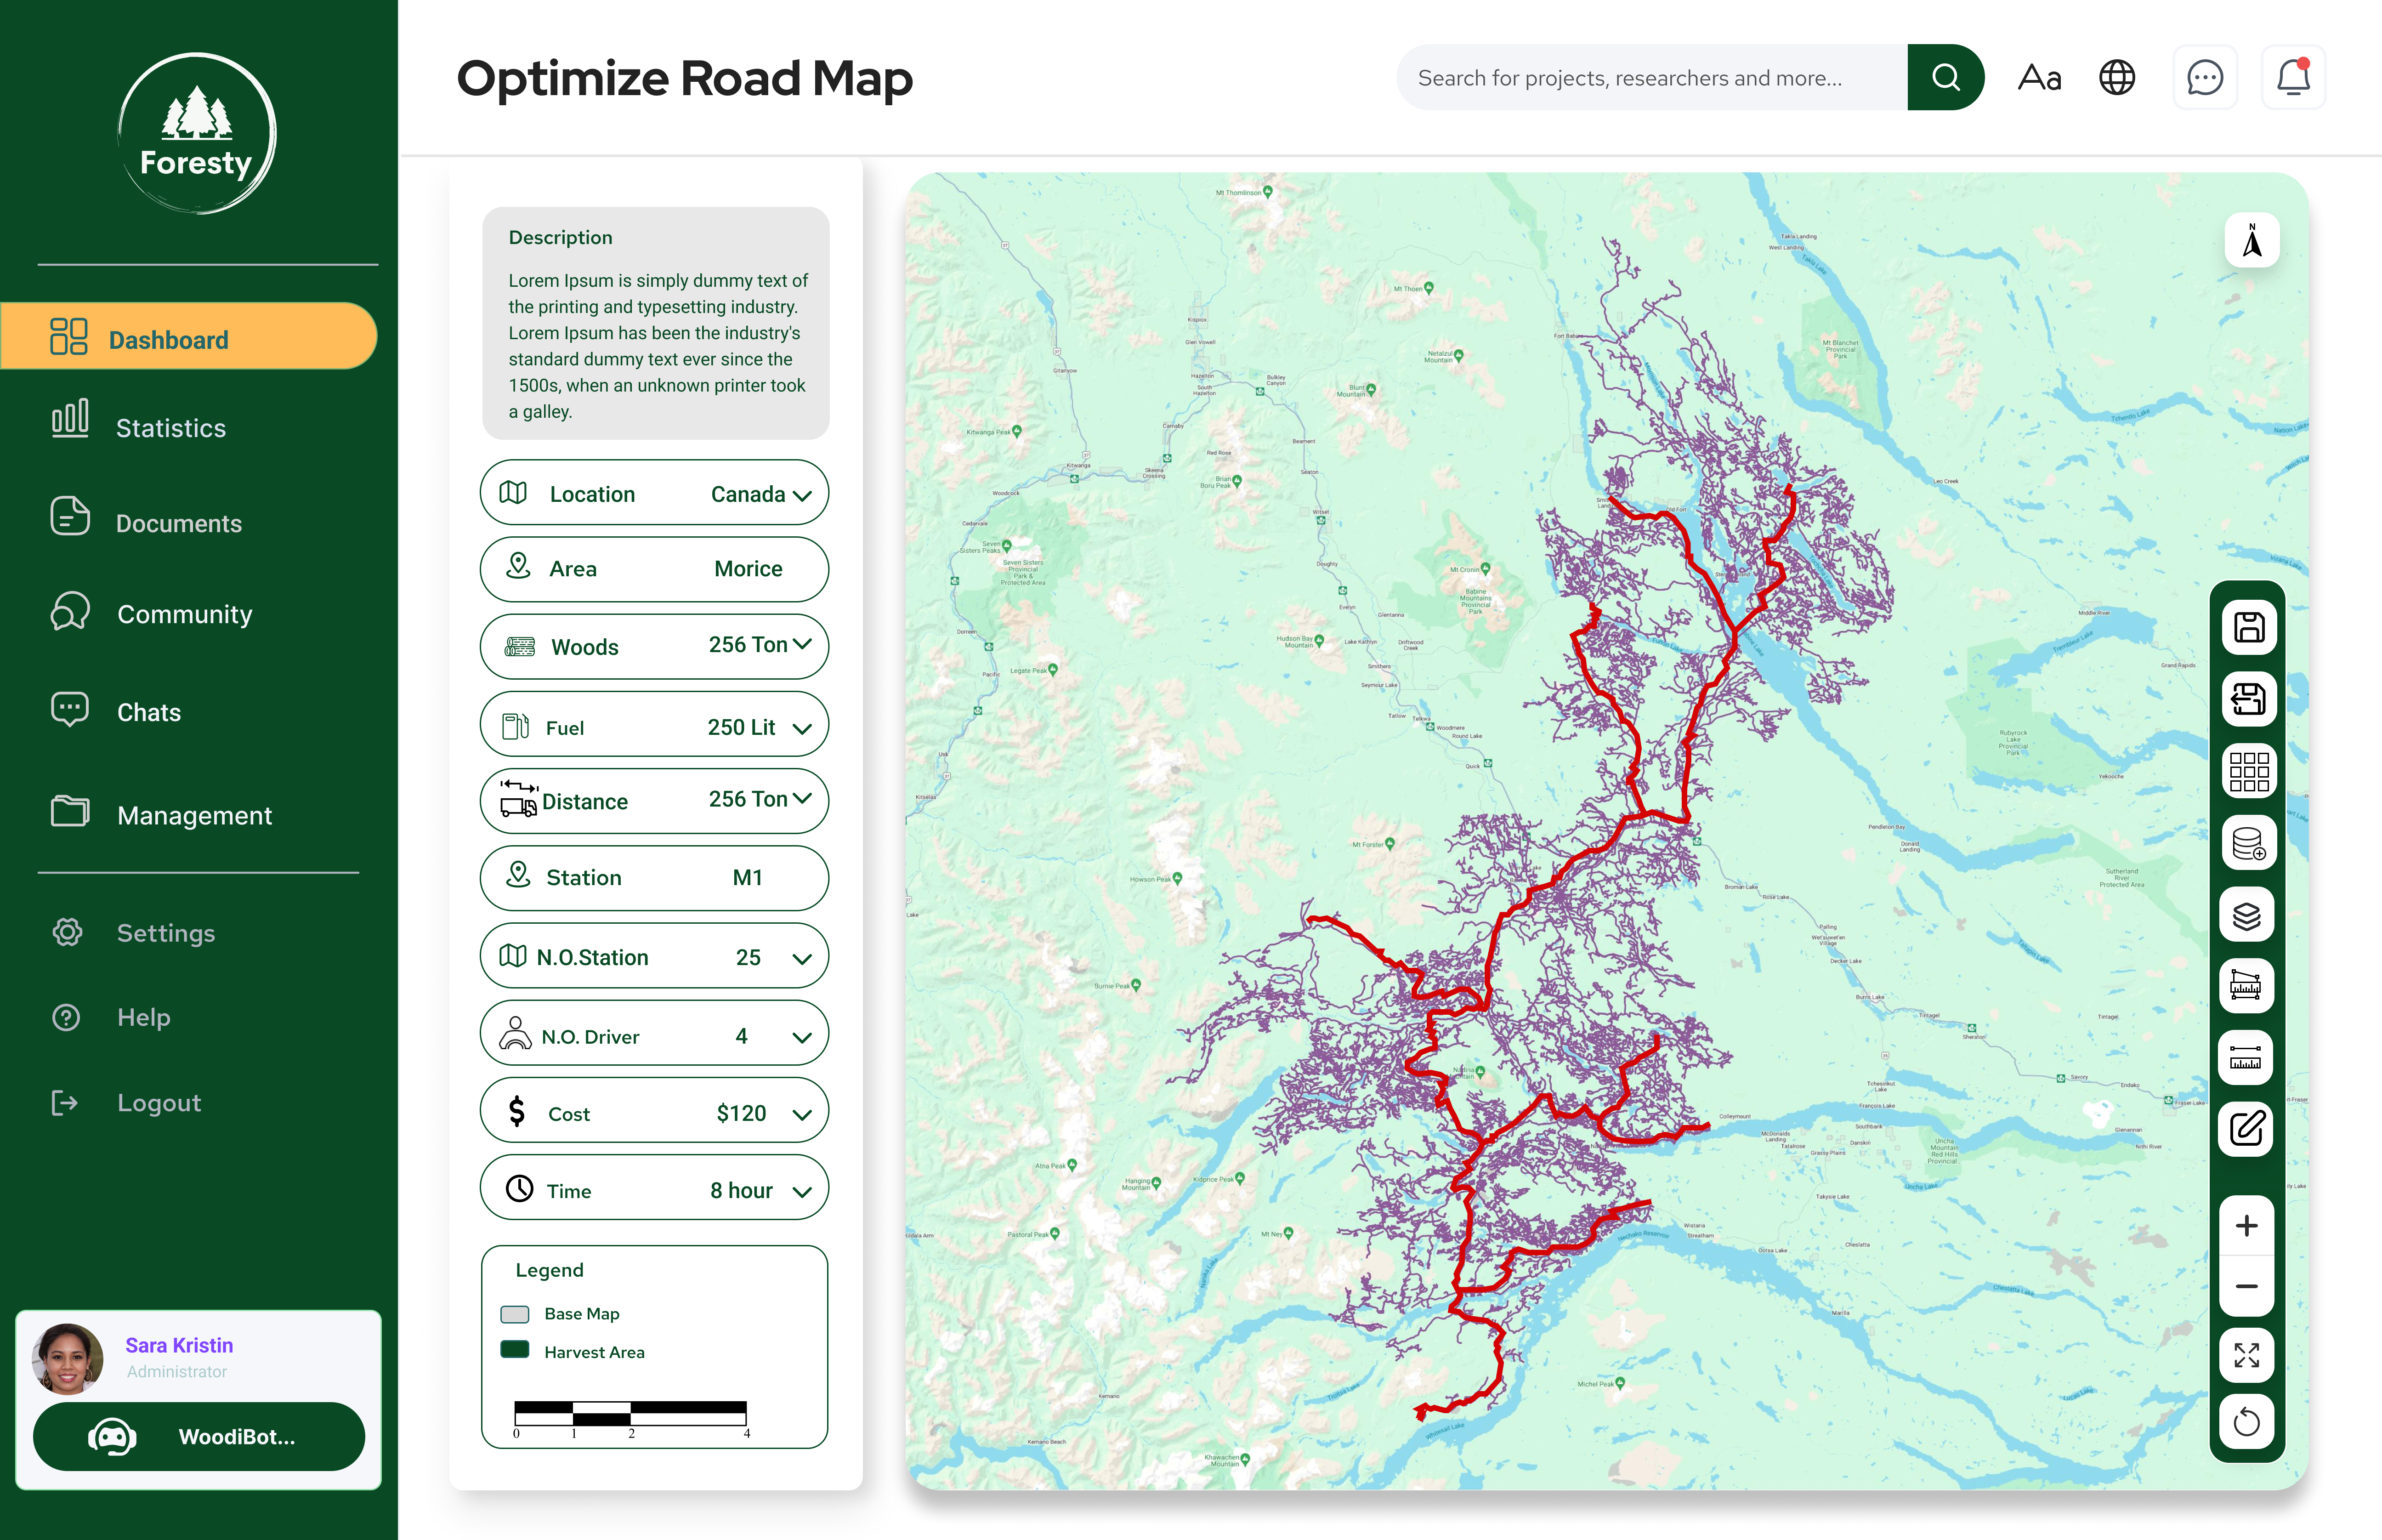Click the north arrow compass button

2252,241
